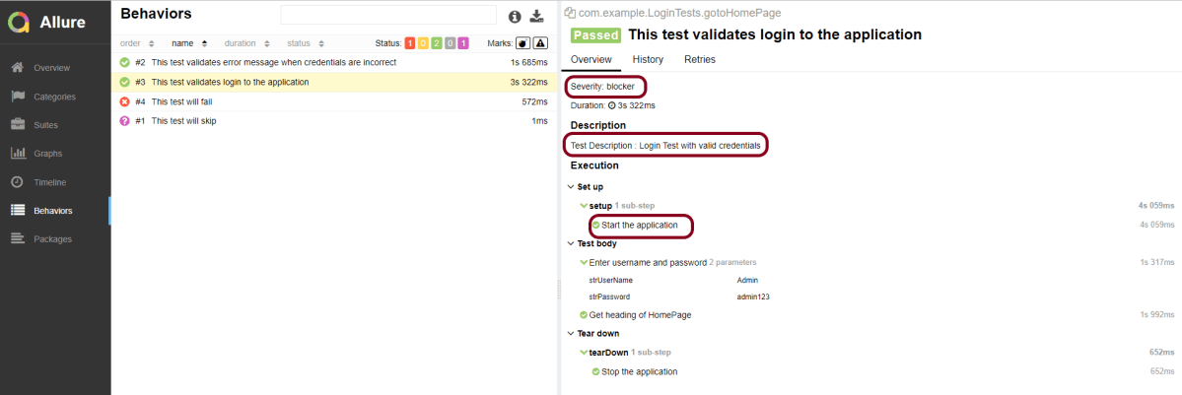The image size is (1182, 395).
Task: Go to Categories in the sidebar
Action: click(x=54, y=97)
